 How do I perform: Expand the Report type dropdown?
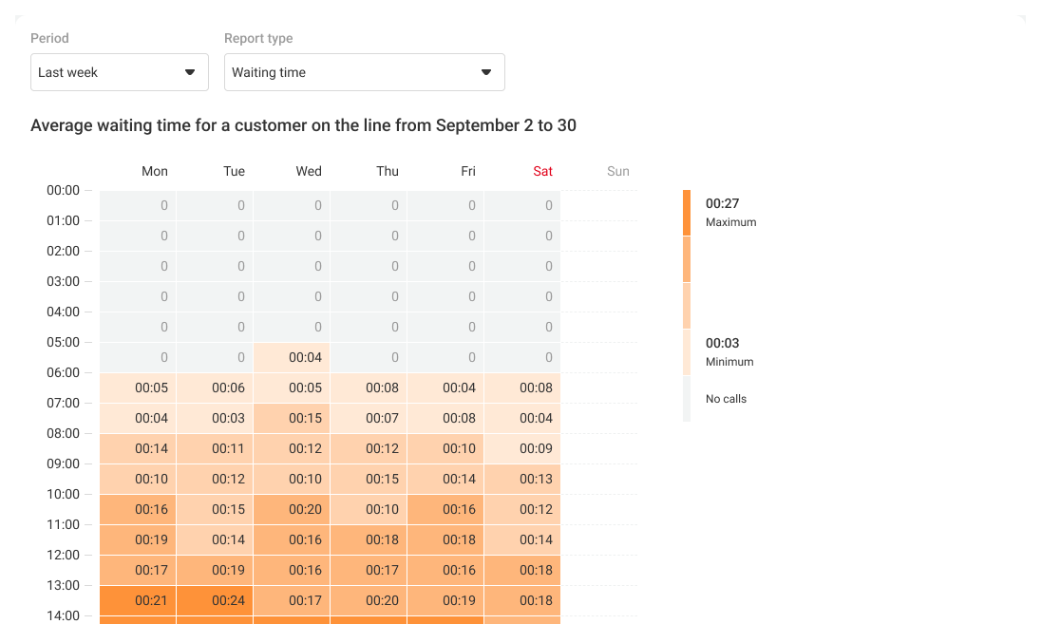[364, 72]
